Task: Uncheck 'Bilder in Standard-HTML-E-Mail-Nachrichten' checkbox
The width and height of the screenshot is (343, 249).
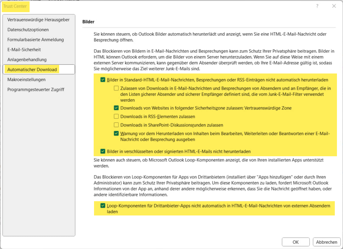Action: click(x=103, y=80)
